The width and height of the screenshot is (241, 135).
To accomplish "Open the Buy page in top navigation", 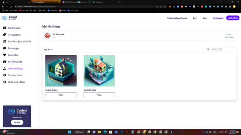I will coord(195,18).
